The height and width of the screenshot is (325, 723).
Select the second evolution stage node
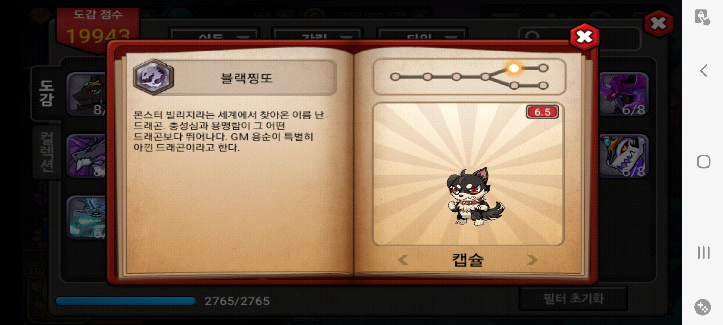427,77
